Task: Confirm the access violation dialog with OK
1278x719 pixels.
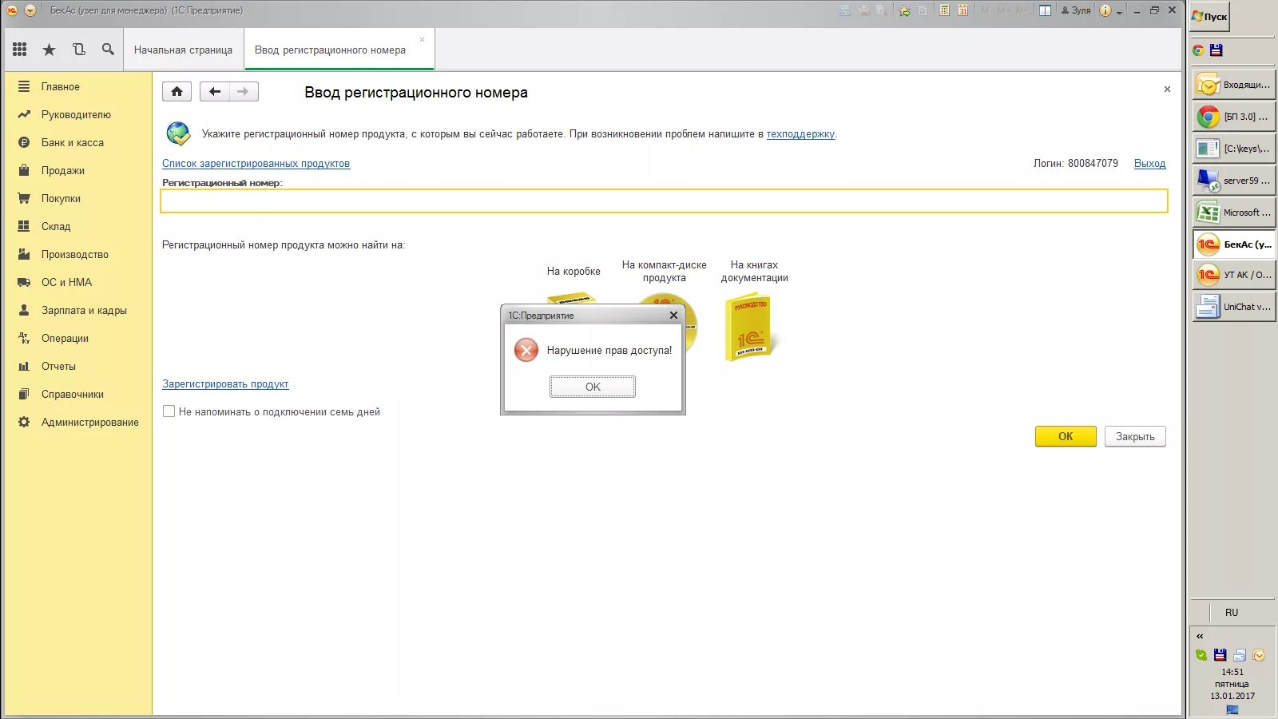Action: [593, 387]
